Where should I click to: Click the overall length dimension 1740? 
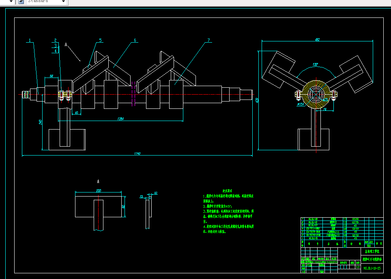point(137,154)
